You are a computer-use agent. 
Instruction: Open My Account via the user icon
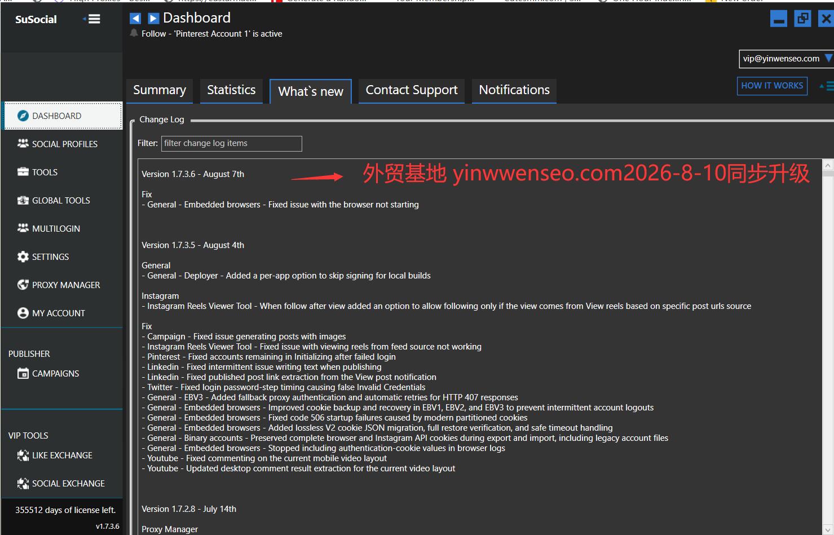click(x=23, y=313)
